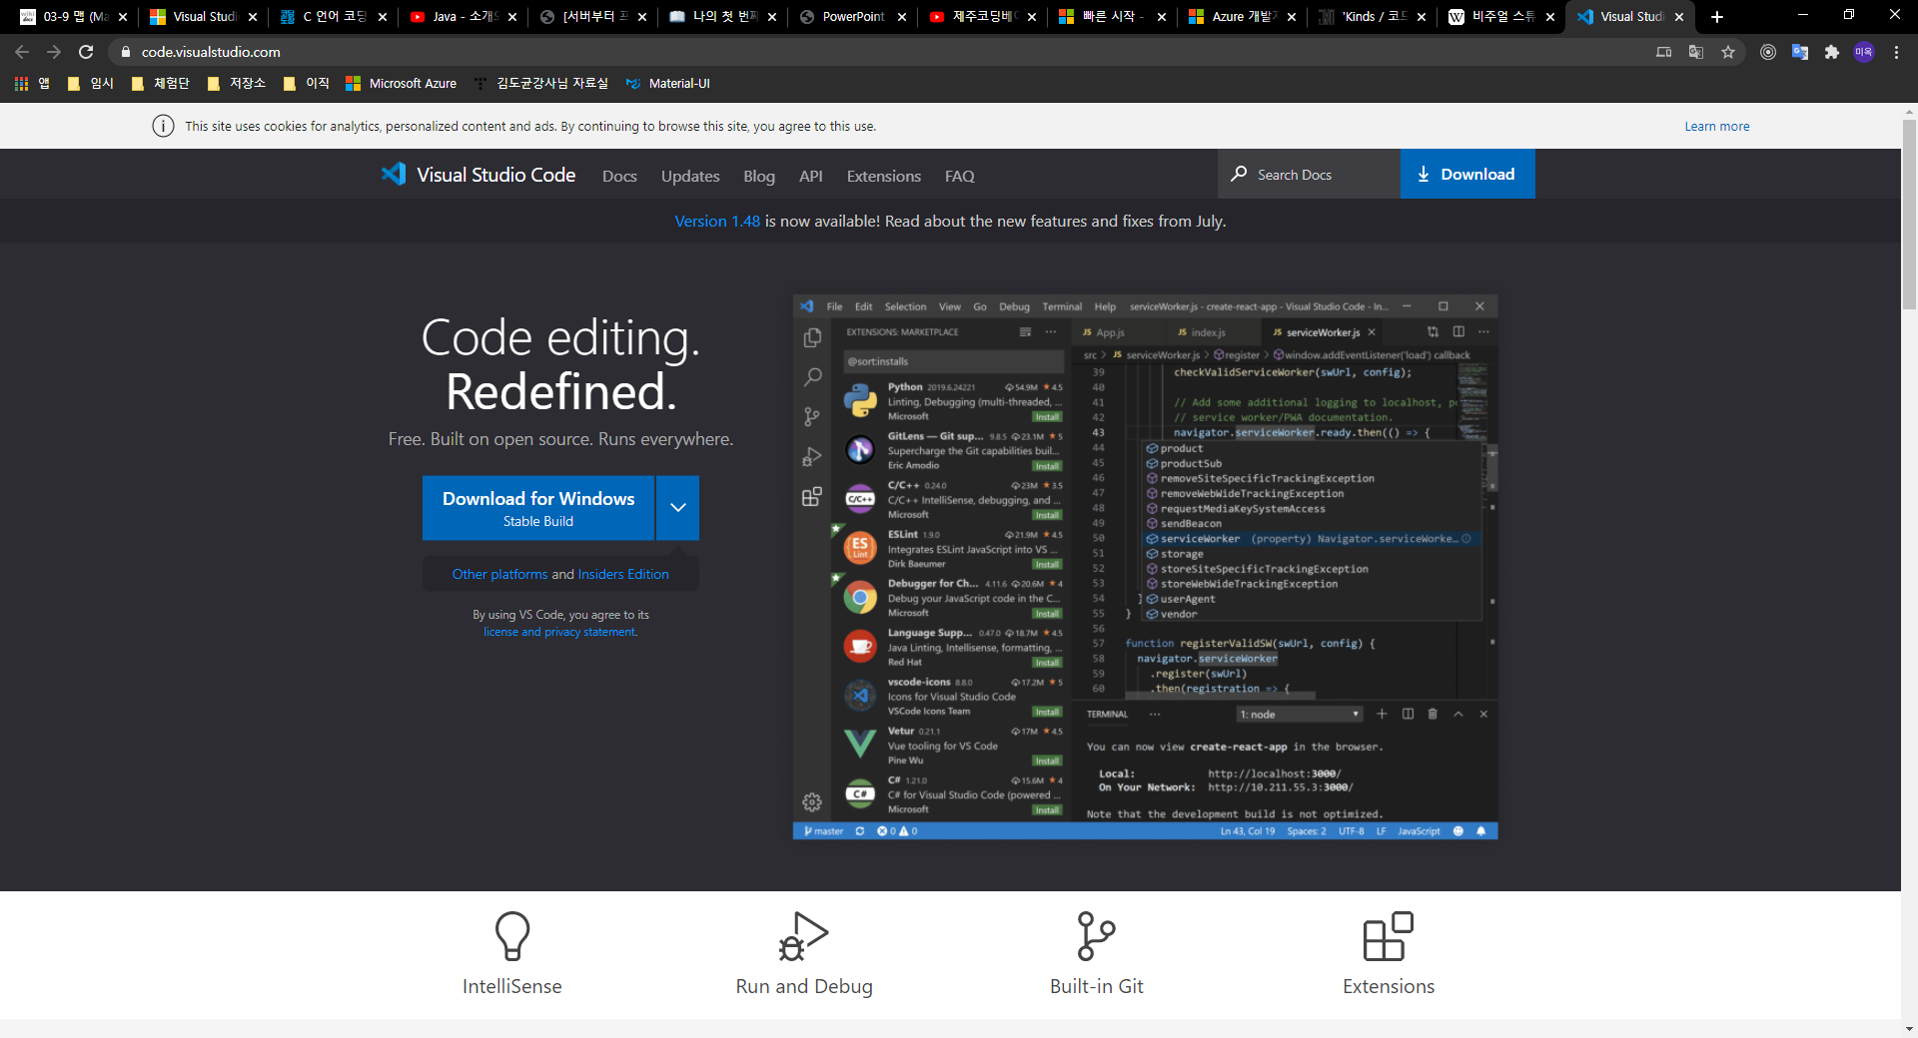This screenshot has width=1918, height=1038.
Task: Open a new browser tab
Action: (x=1717, y=17)
